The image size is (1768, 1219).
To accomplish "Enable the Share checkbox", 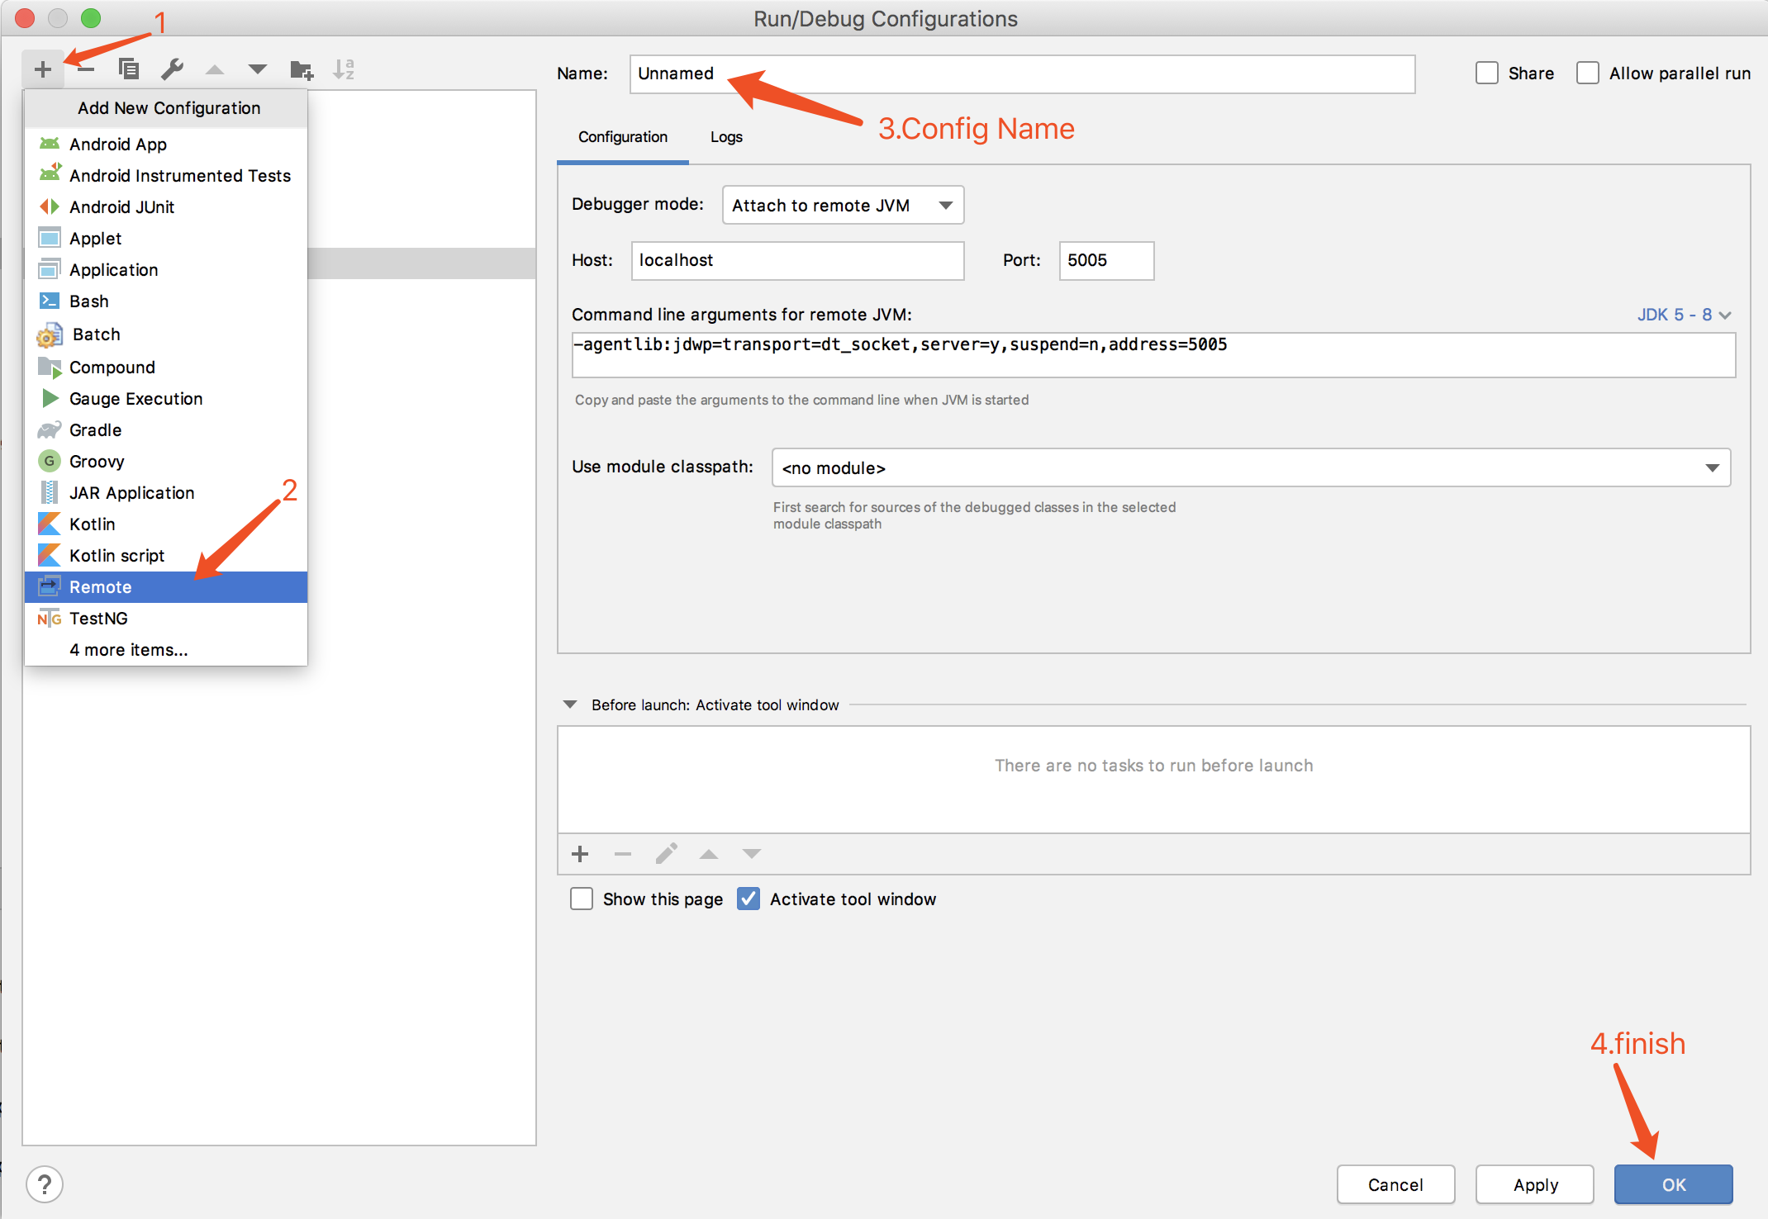I will pyautogui.click(x=1487, y=74).
